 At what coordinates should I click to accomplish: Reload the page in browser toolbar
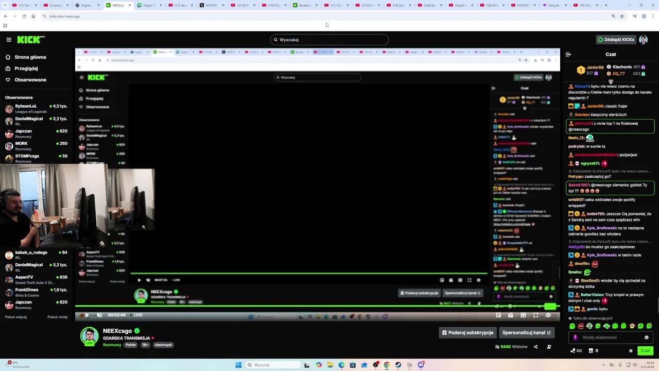pyautogui.click(x=24, y=16)
